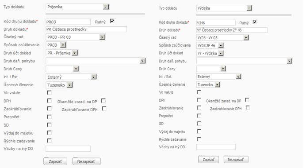Check Prepočet checkbox in Výdajka form
This screenshot has width=306, height=168.
[x=199, y=116]
